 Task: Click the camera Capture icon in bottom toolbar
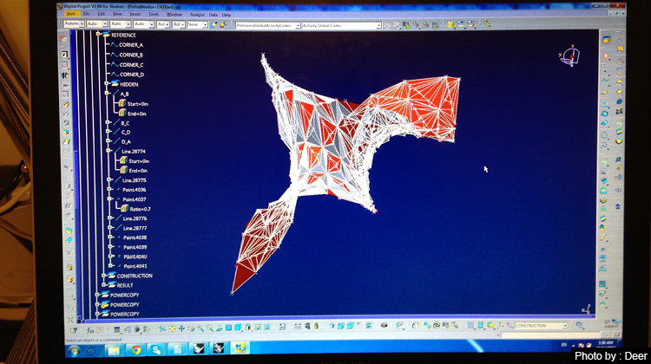pos(384,326)
